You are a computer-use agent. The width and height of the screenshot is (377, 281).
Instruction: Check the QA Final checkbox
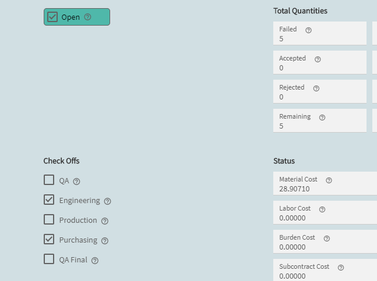[x=49, y=259]
